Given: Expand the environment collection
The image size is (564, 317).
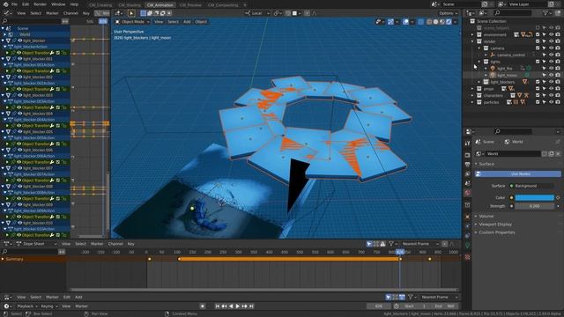Looking at the screenshot, I should point(472,35).
